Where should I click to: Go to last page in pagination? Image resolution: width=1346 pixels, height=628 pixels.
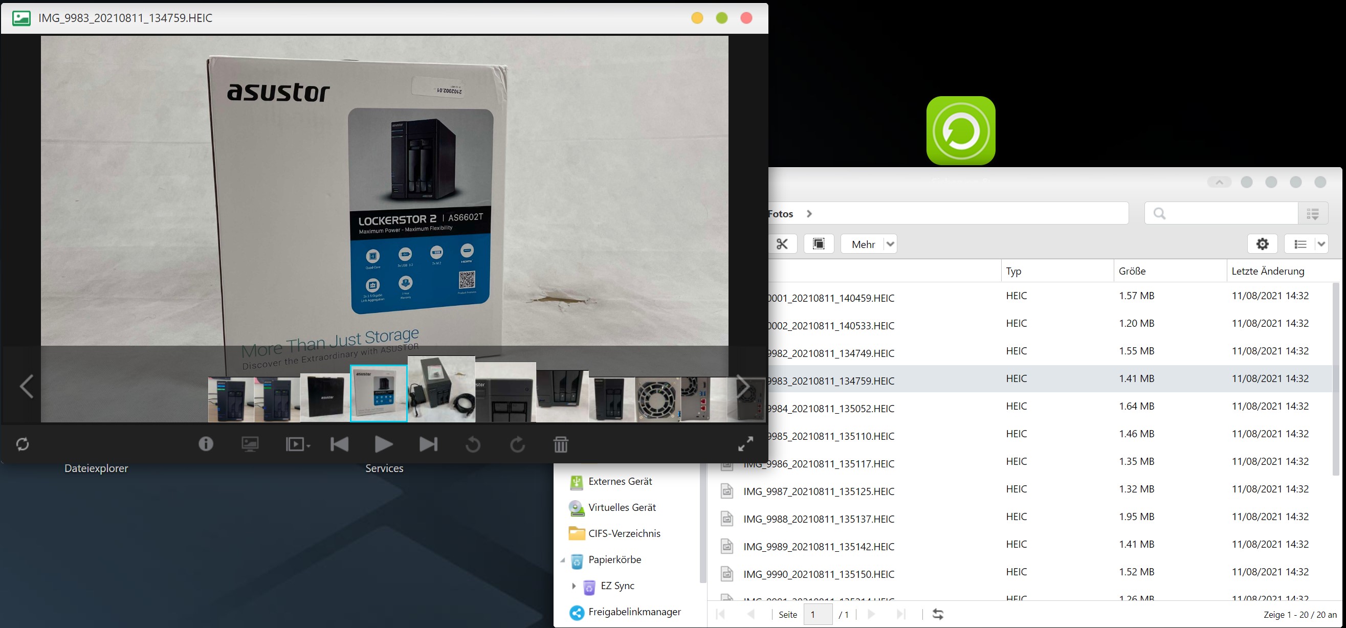coord(901,614)
